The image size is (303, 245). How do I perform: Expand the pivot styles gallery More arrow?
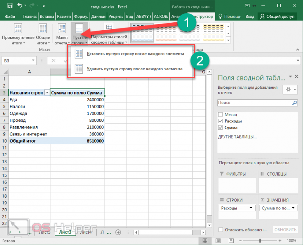(228, 40)
